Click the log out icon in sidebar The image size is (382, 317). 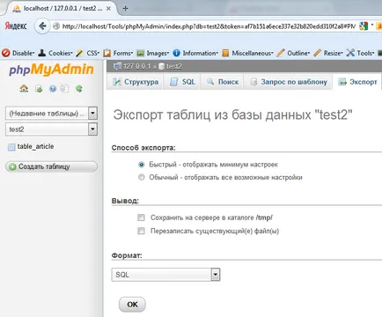39,89
